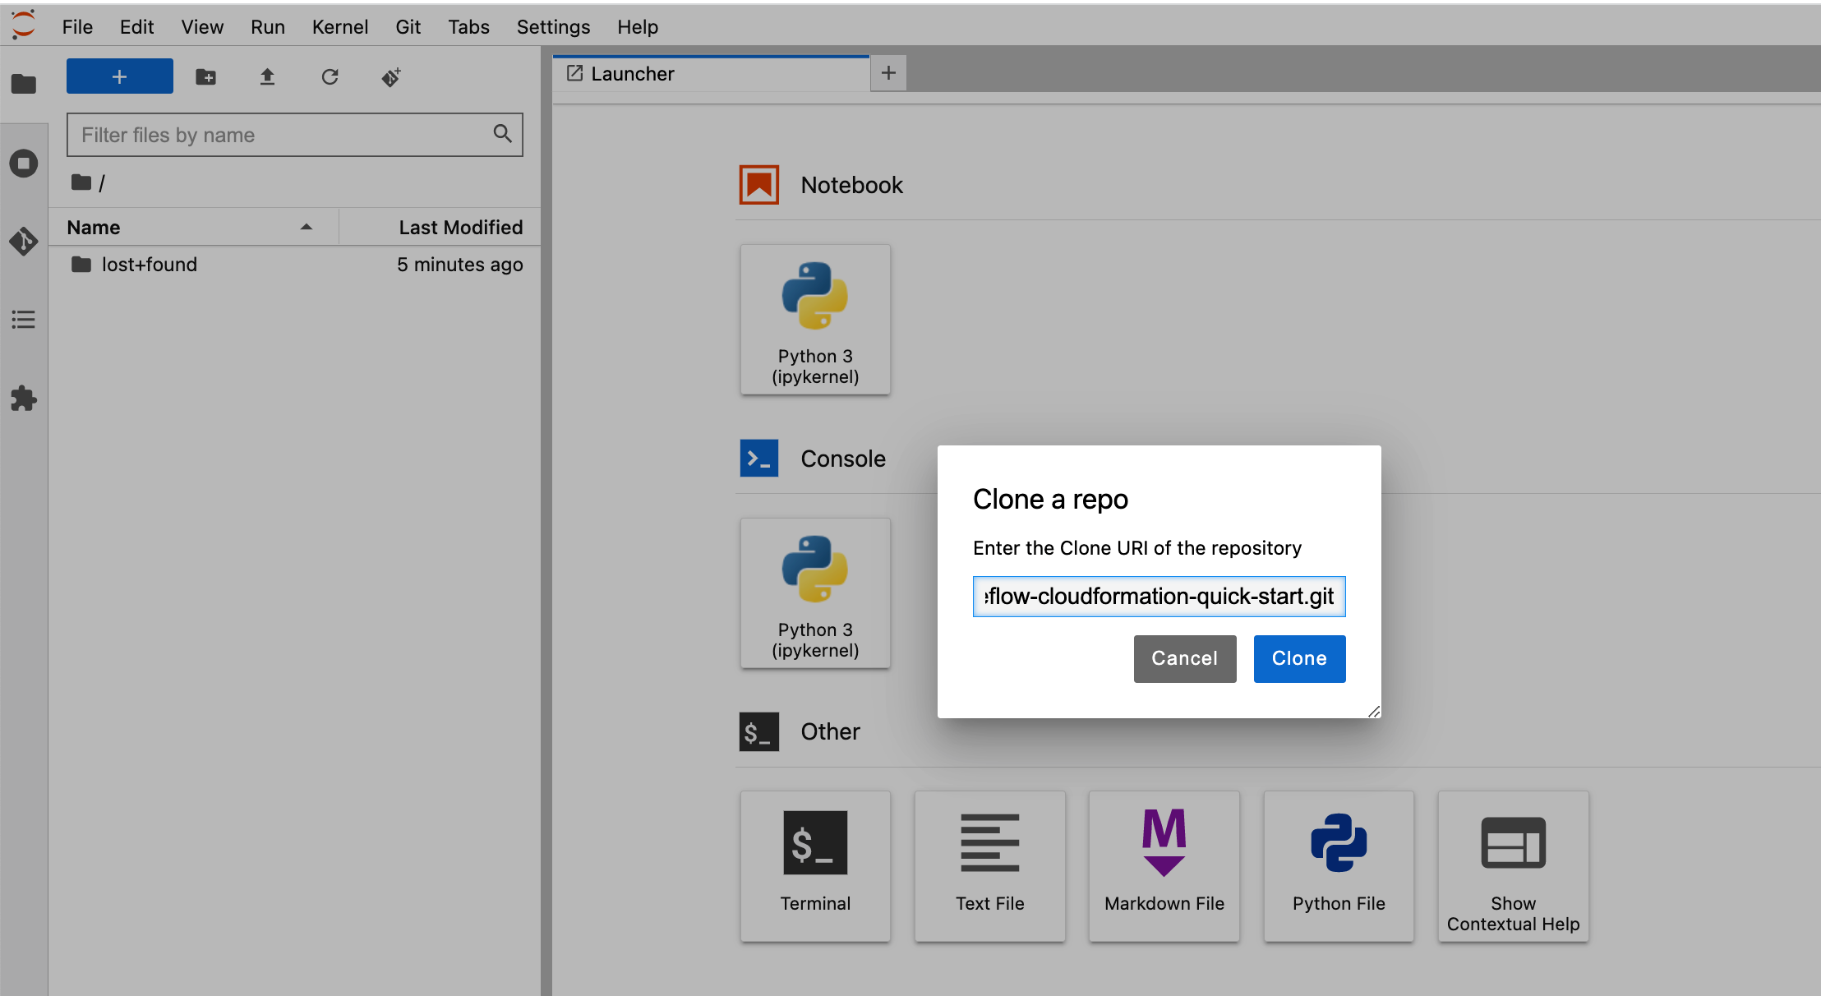The width and height of the screenshot is (1821, 996).
Task: Open Running Terminals and Kernels panel
Action: pos(23,163)
